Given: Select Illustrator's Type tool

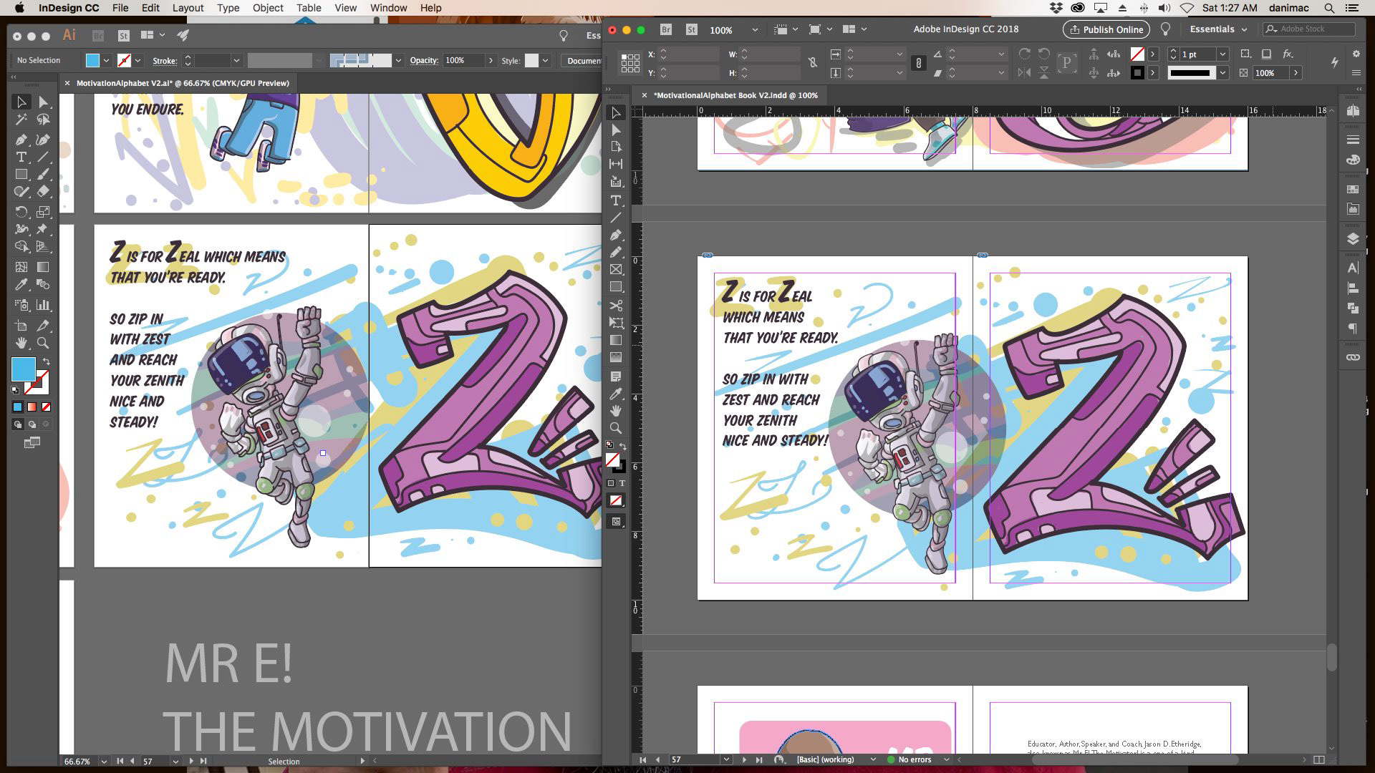Looking at the screenshot, I should pos(21,157).
